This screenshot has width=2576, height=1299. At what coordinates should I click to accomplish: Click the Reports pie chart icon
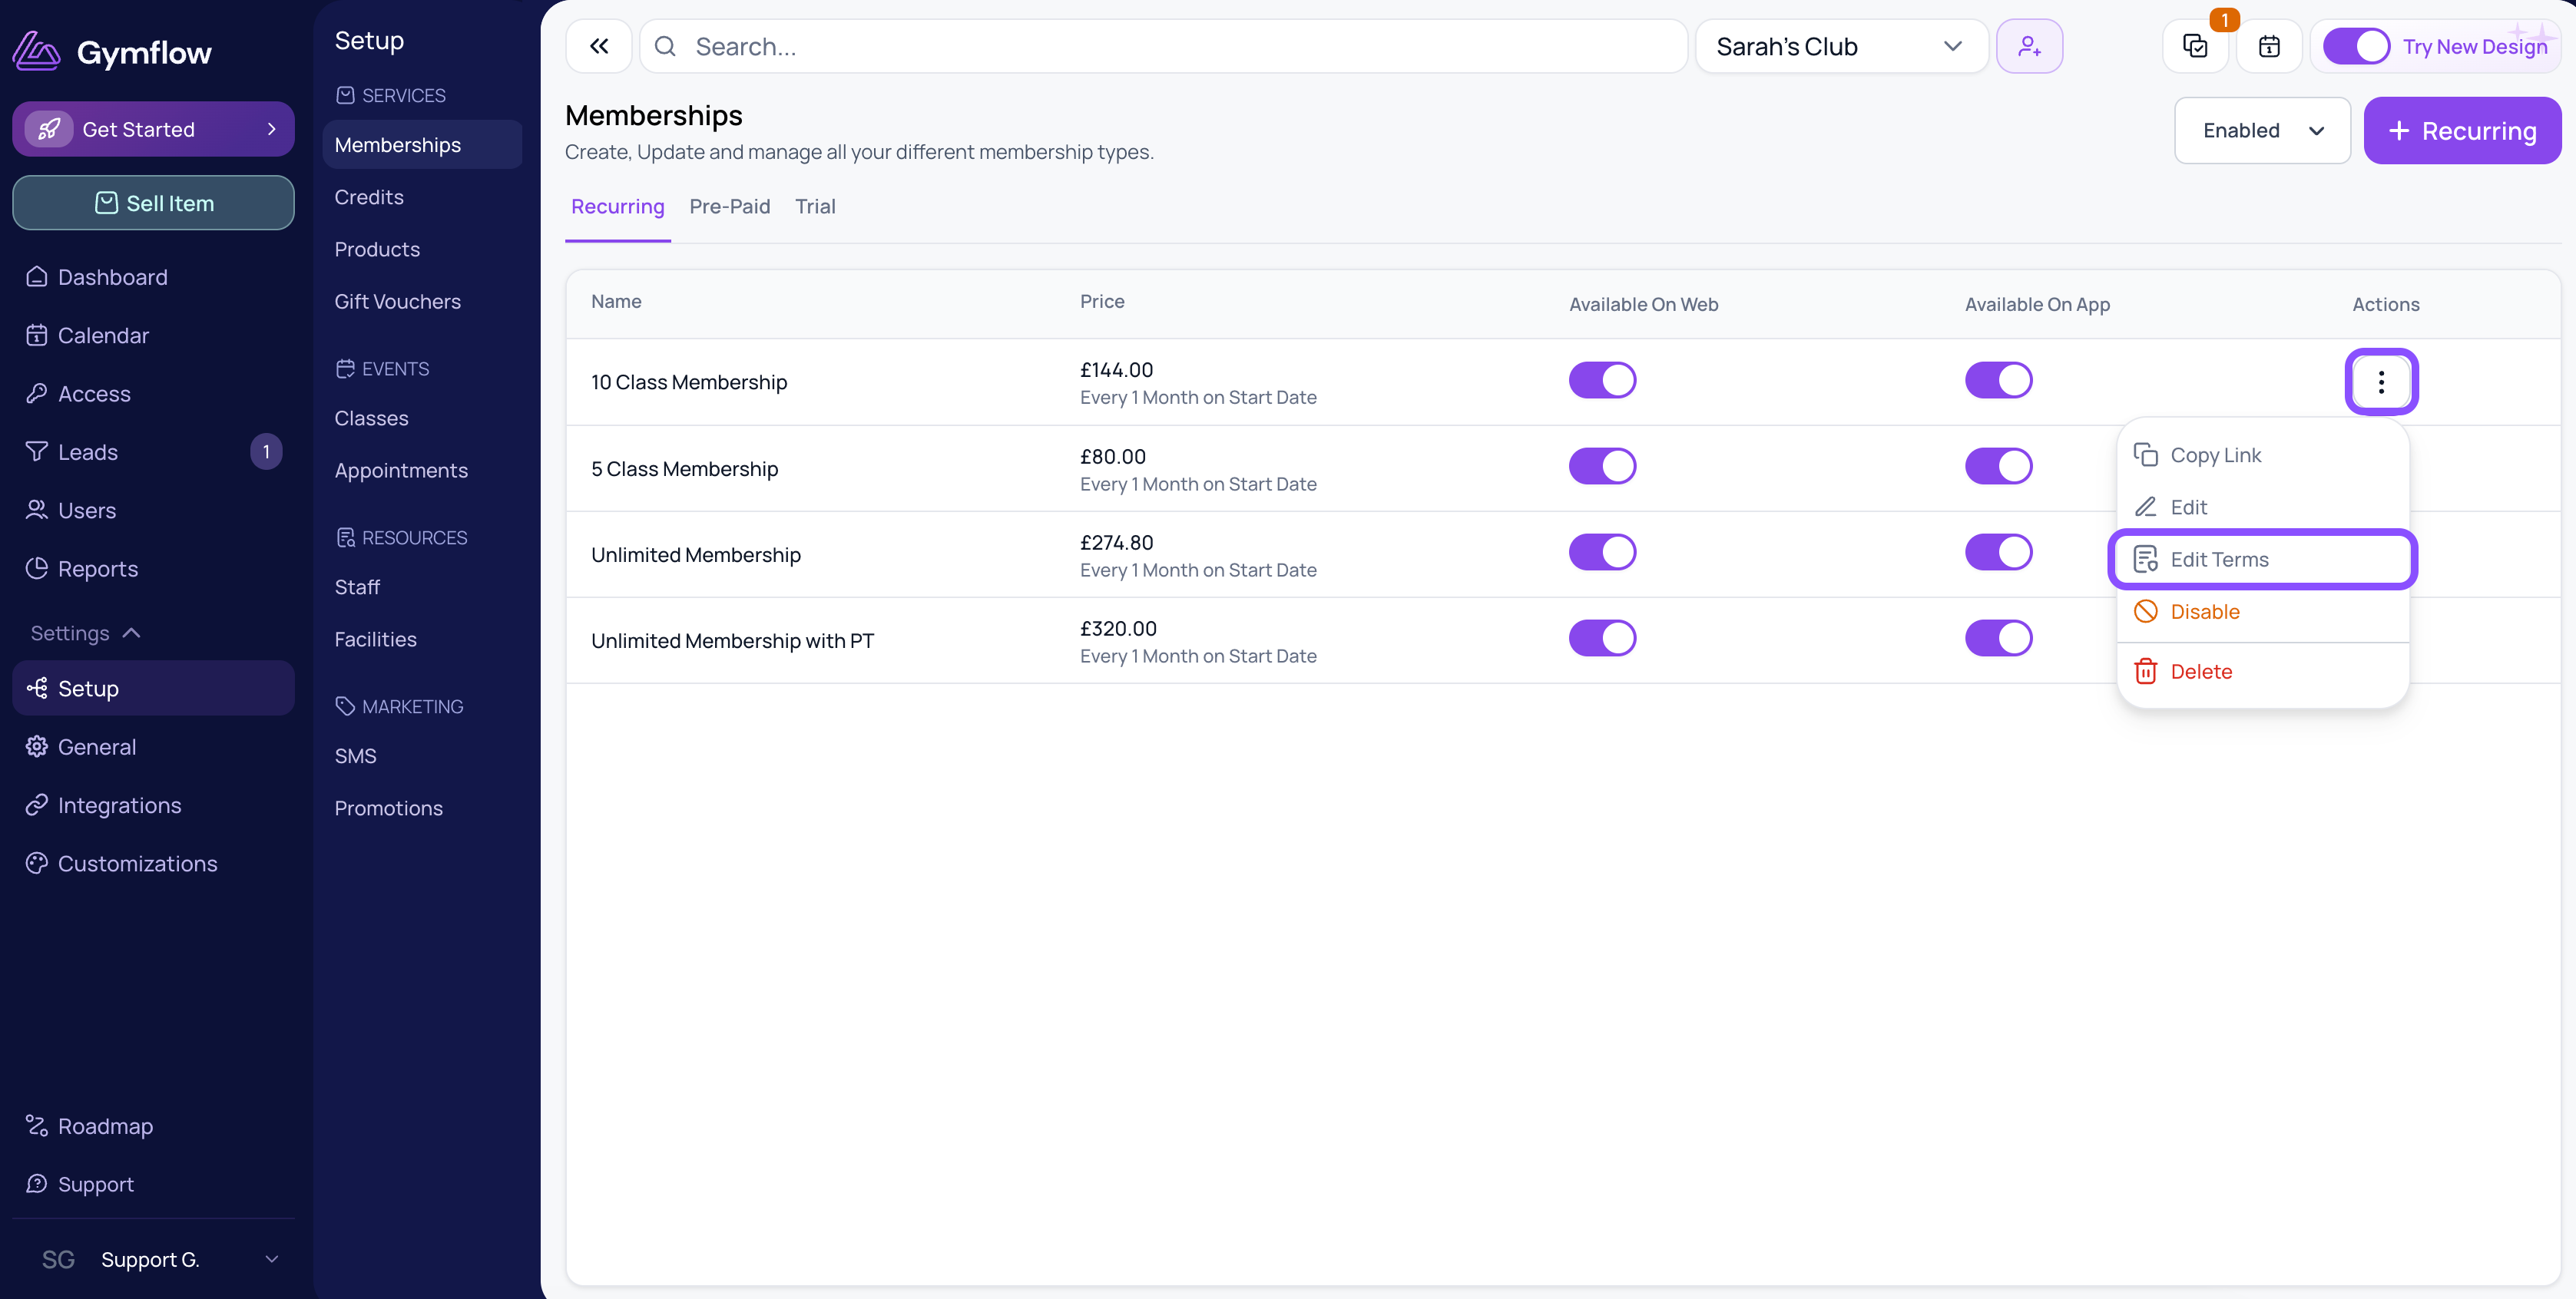(37, 569)
